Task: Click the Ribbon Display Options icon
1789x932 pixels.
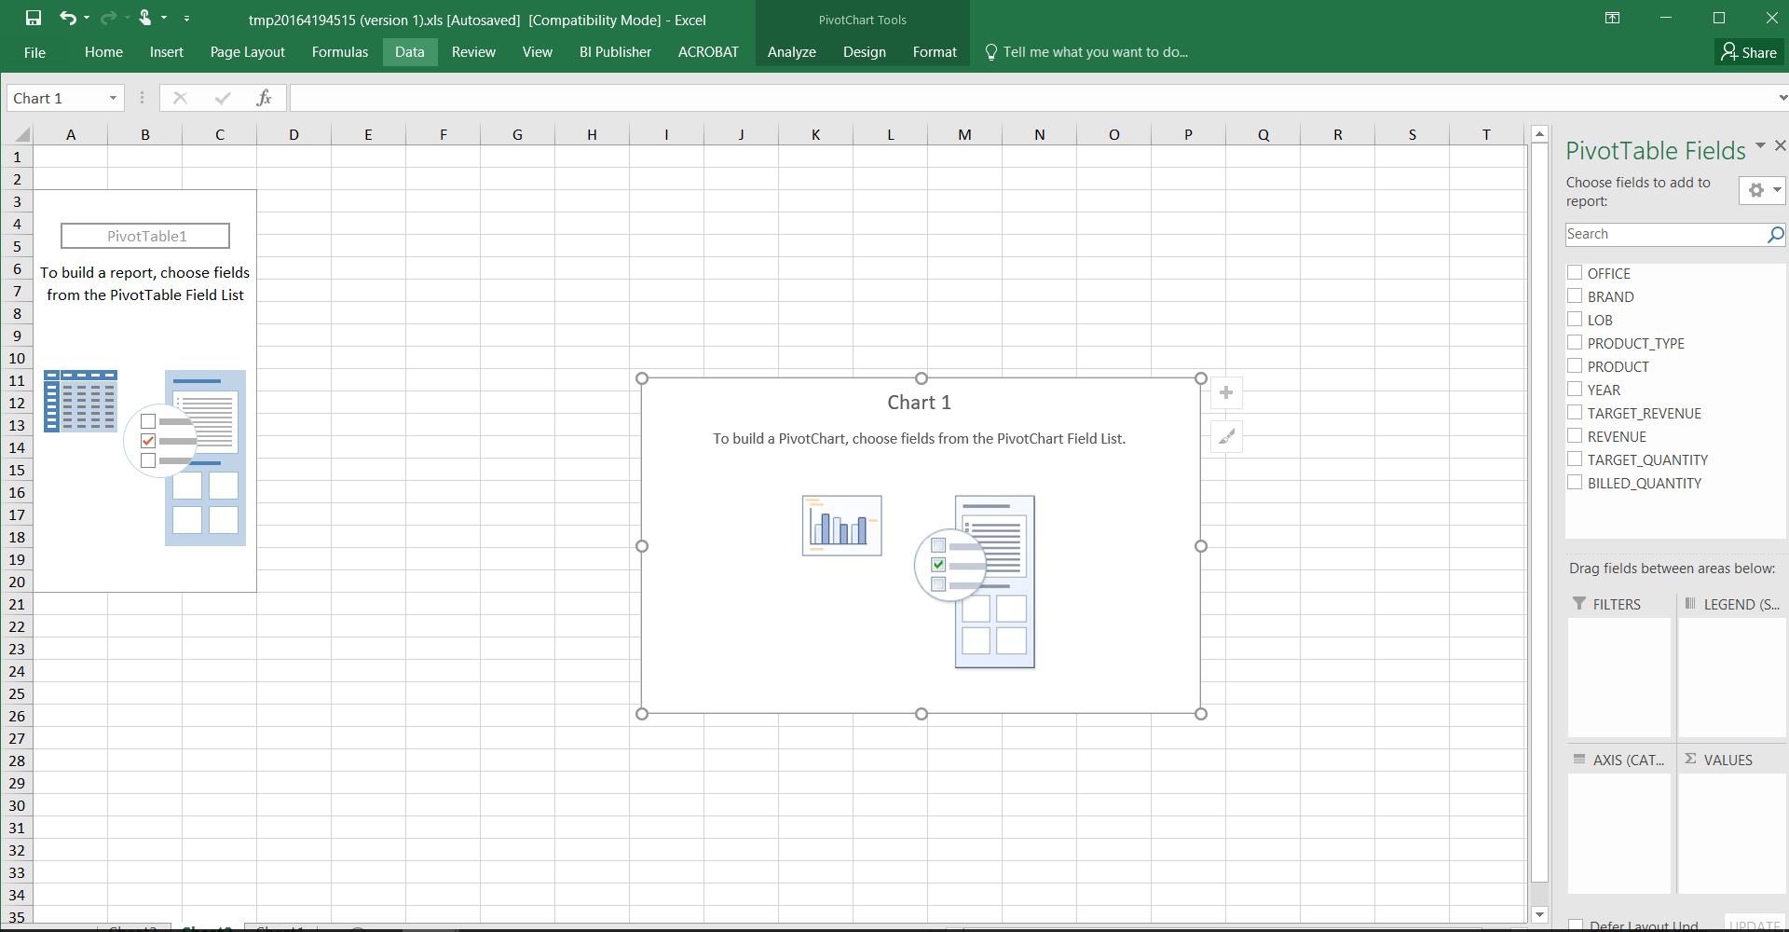Action: coord(1612,19)
